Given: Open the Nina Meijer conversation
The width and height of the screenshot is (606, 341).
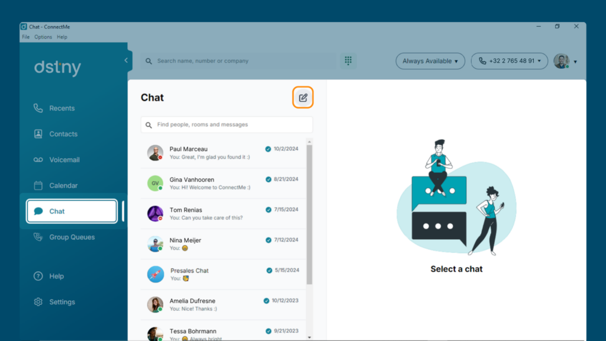Looking at the screenshot, I should point(223,244).
